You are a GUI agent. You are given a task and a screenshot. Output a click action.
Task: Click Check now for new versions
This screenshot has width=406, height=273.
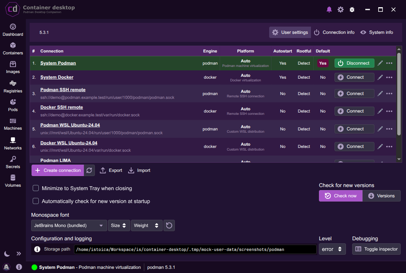[341, 196]
